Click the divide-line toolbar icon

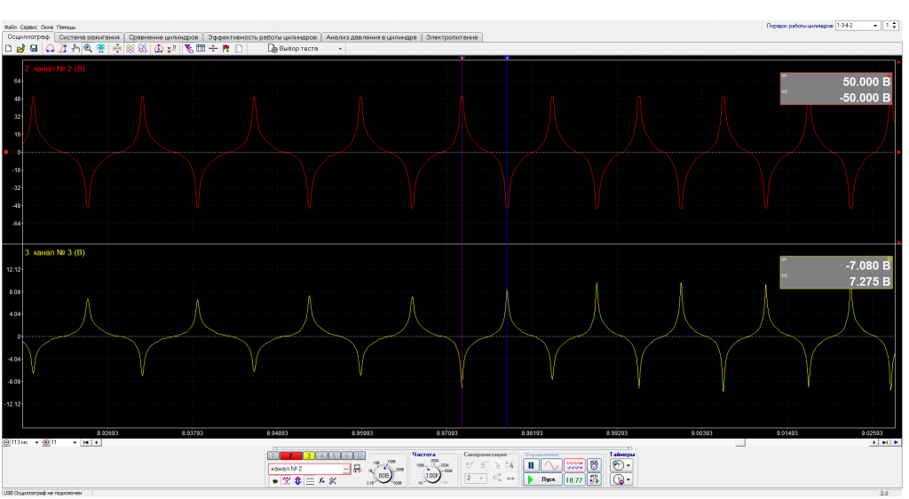click(x=213, y=49)
